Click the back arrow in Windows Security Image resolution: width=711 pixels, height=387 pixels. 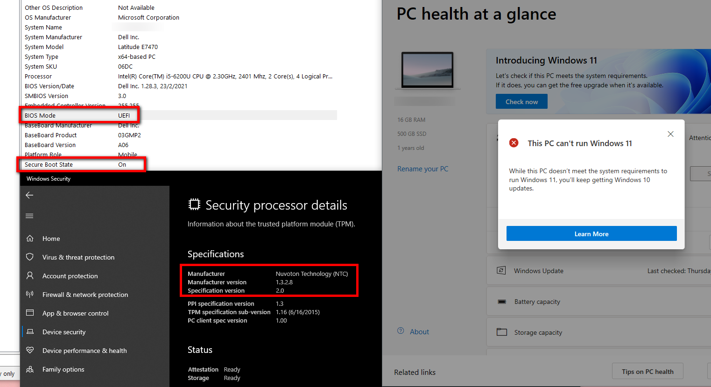coord(29,195)
